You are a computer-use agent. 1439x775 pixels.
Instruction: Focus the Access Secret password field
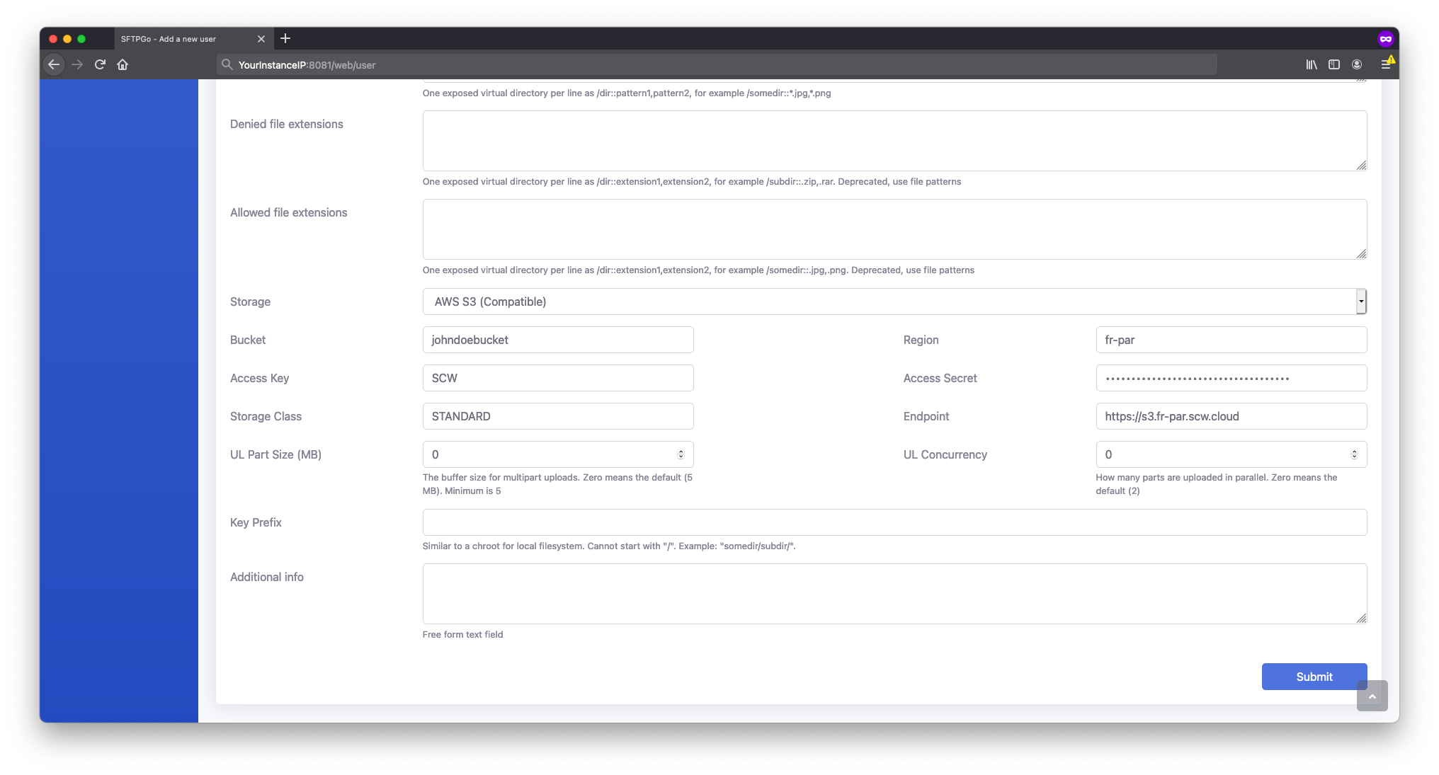1232,378
